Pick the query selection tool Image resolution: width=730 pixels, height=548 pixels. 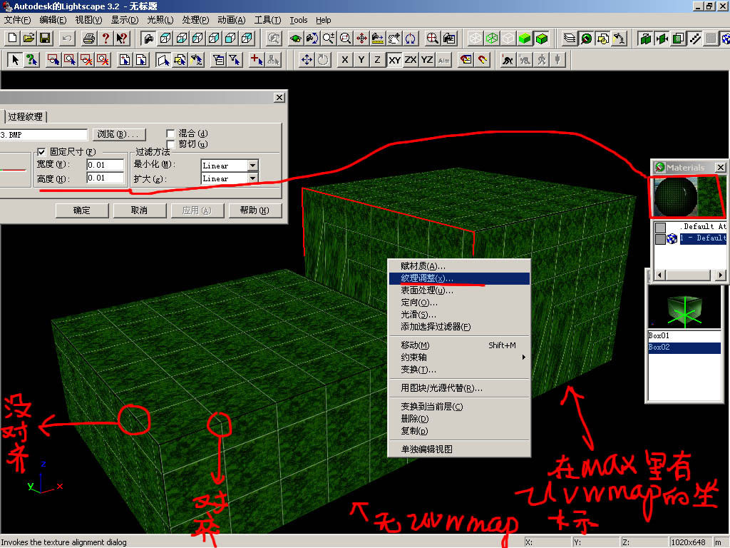31,60
